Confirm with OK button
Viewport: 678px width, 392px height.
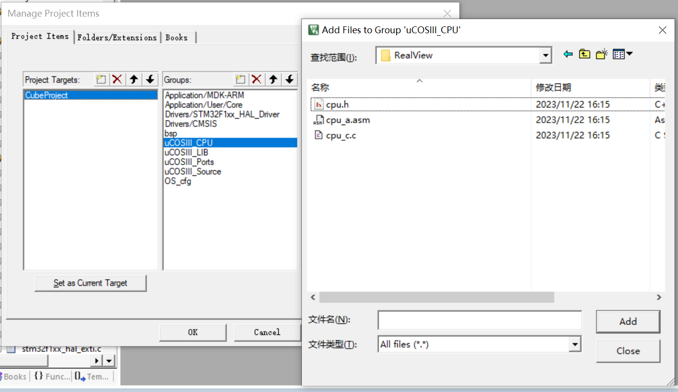tap(193, 332)
